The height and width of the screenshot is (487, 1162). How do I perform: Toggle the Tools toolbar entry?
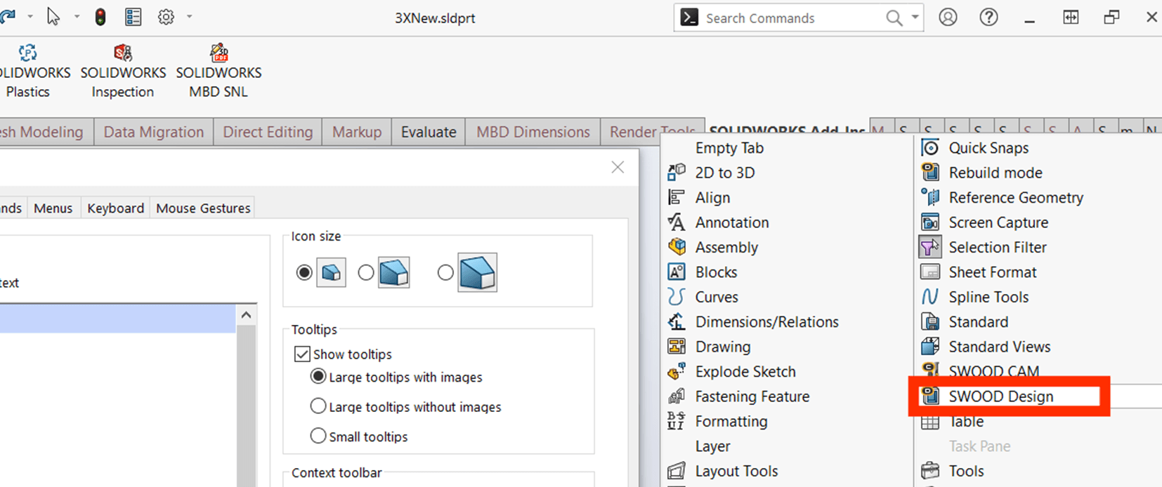(x=966, y=471)
